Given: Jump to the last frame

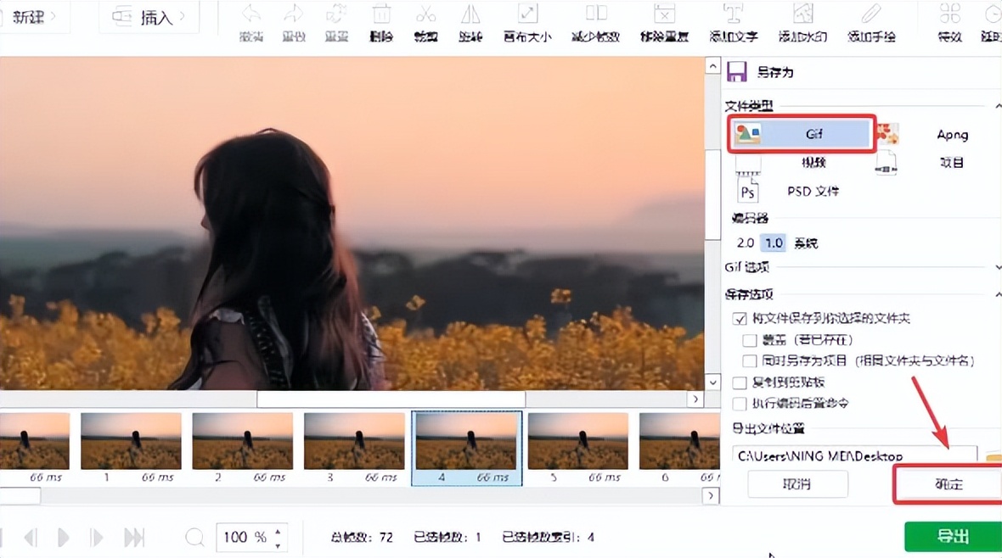Looking at the screenshot, I should click(134, 538).
